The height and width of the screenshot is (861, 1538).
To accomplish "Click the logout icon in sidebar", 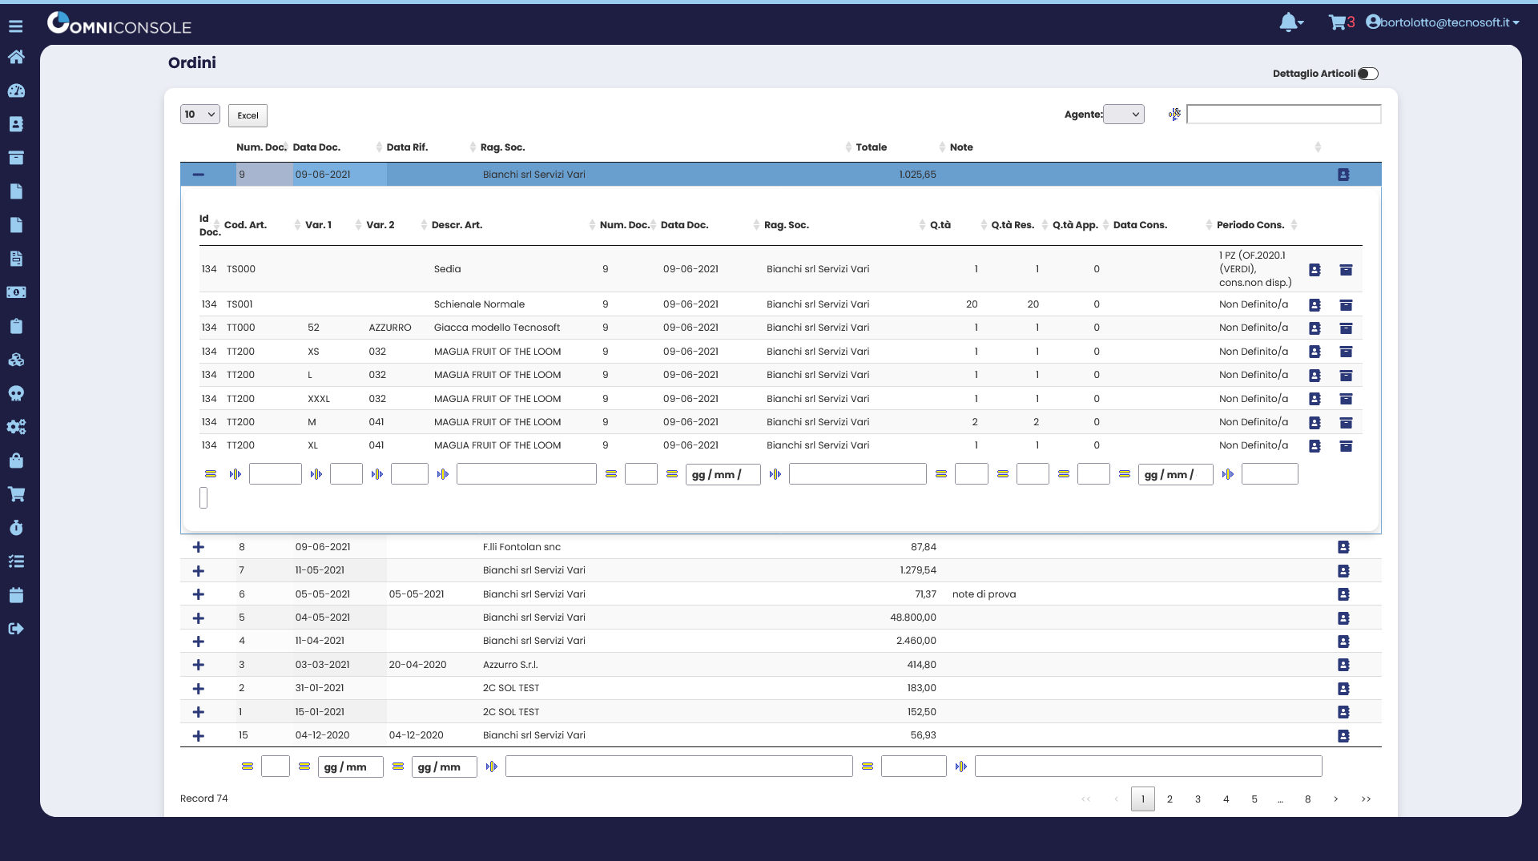I will pyautogui.click(x=16, y=629).
